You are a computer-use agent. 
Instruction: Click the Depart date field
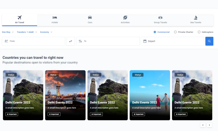(172, 41)
